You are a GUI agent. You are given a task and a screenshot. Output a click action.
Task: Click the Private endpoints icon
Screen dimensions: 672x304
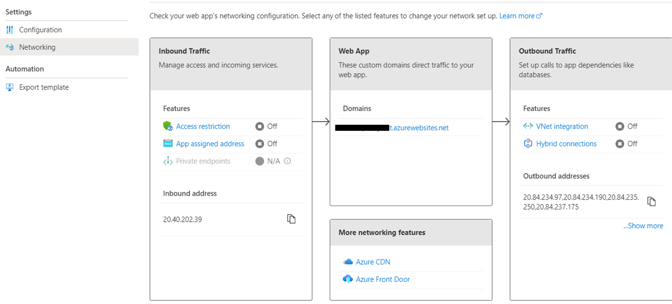tap(168, 161)
